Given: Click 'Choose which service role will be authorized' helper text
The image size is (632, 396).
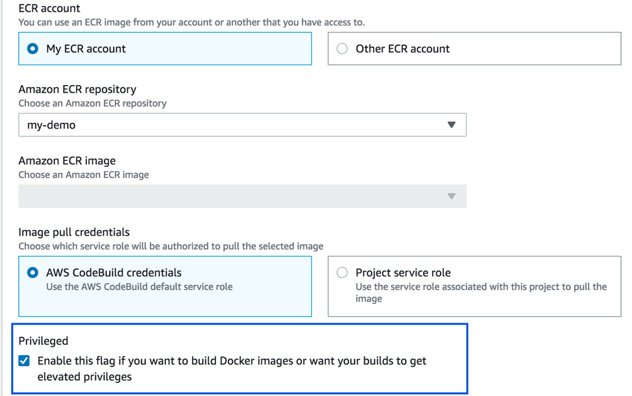Looking at the screenshot, I should pyautogui.click(x=171, y=246).
